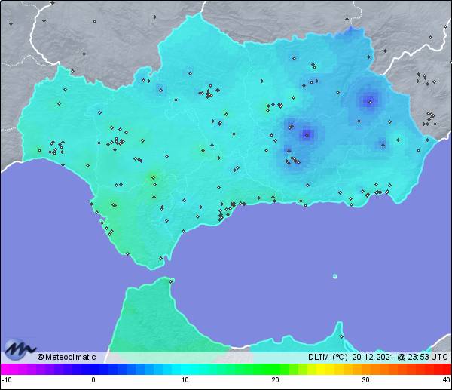Click the -10 scale label
Image resolution: width=452 pixels, height=390 pixels.
click(7, 379)
